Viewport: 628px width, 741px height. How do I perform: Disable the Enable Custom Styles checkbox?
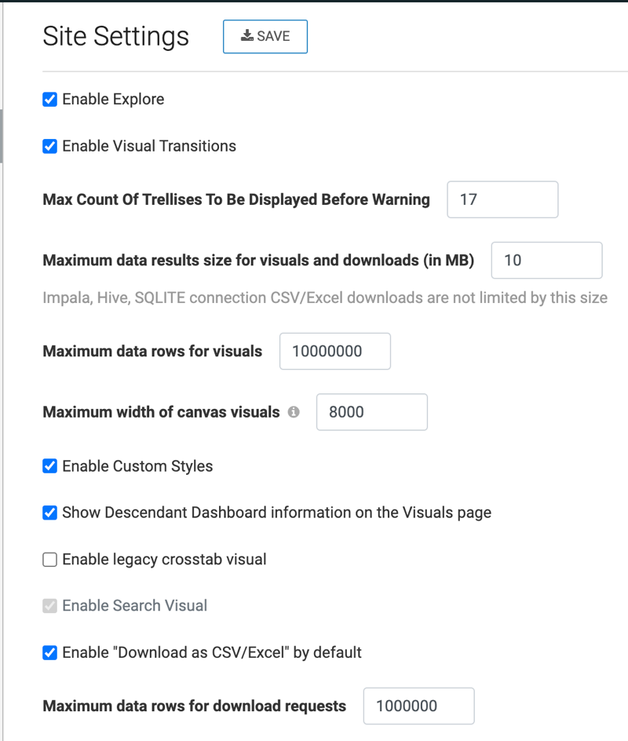point(49,466)
